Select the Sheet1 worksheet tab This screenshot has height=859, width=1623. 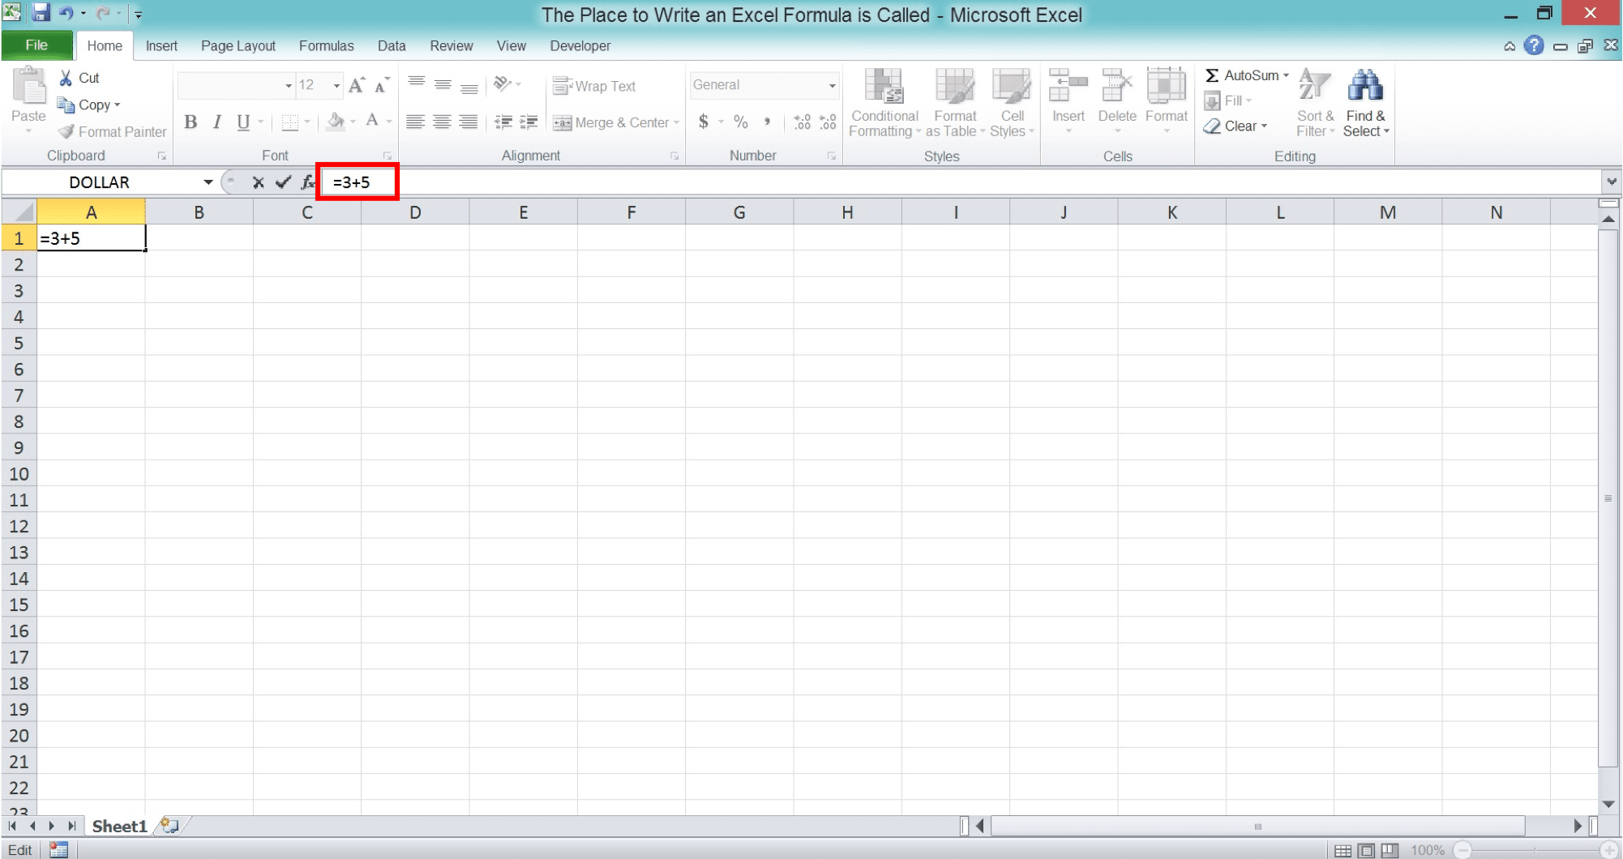point(119,826)
